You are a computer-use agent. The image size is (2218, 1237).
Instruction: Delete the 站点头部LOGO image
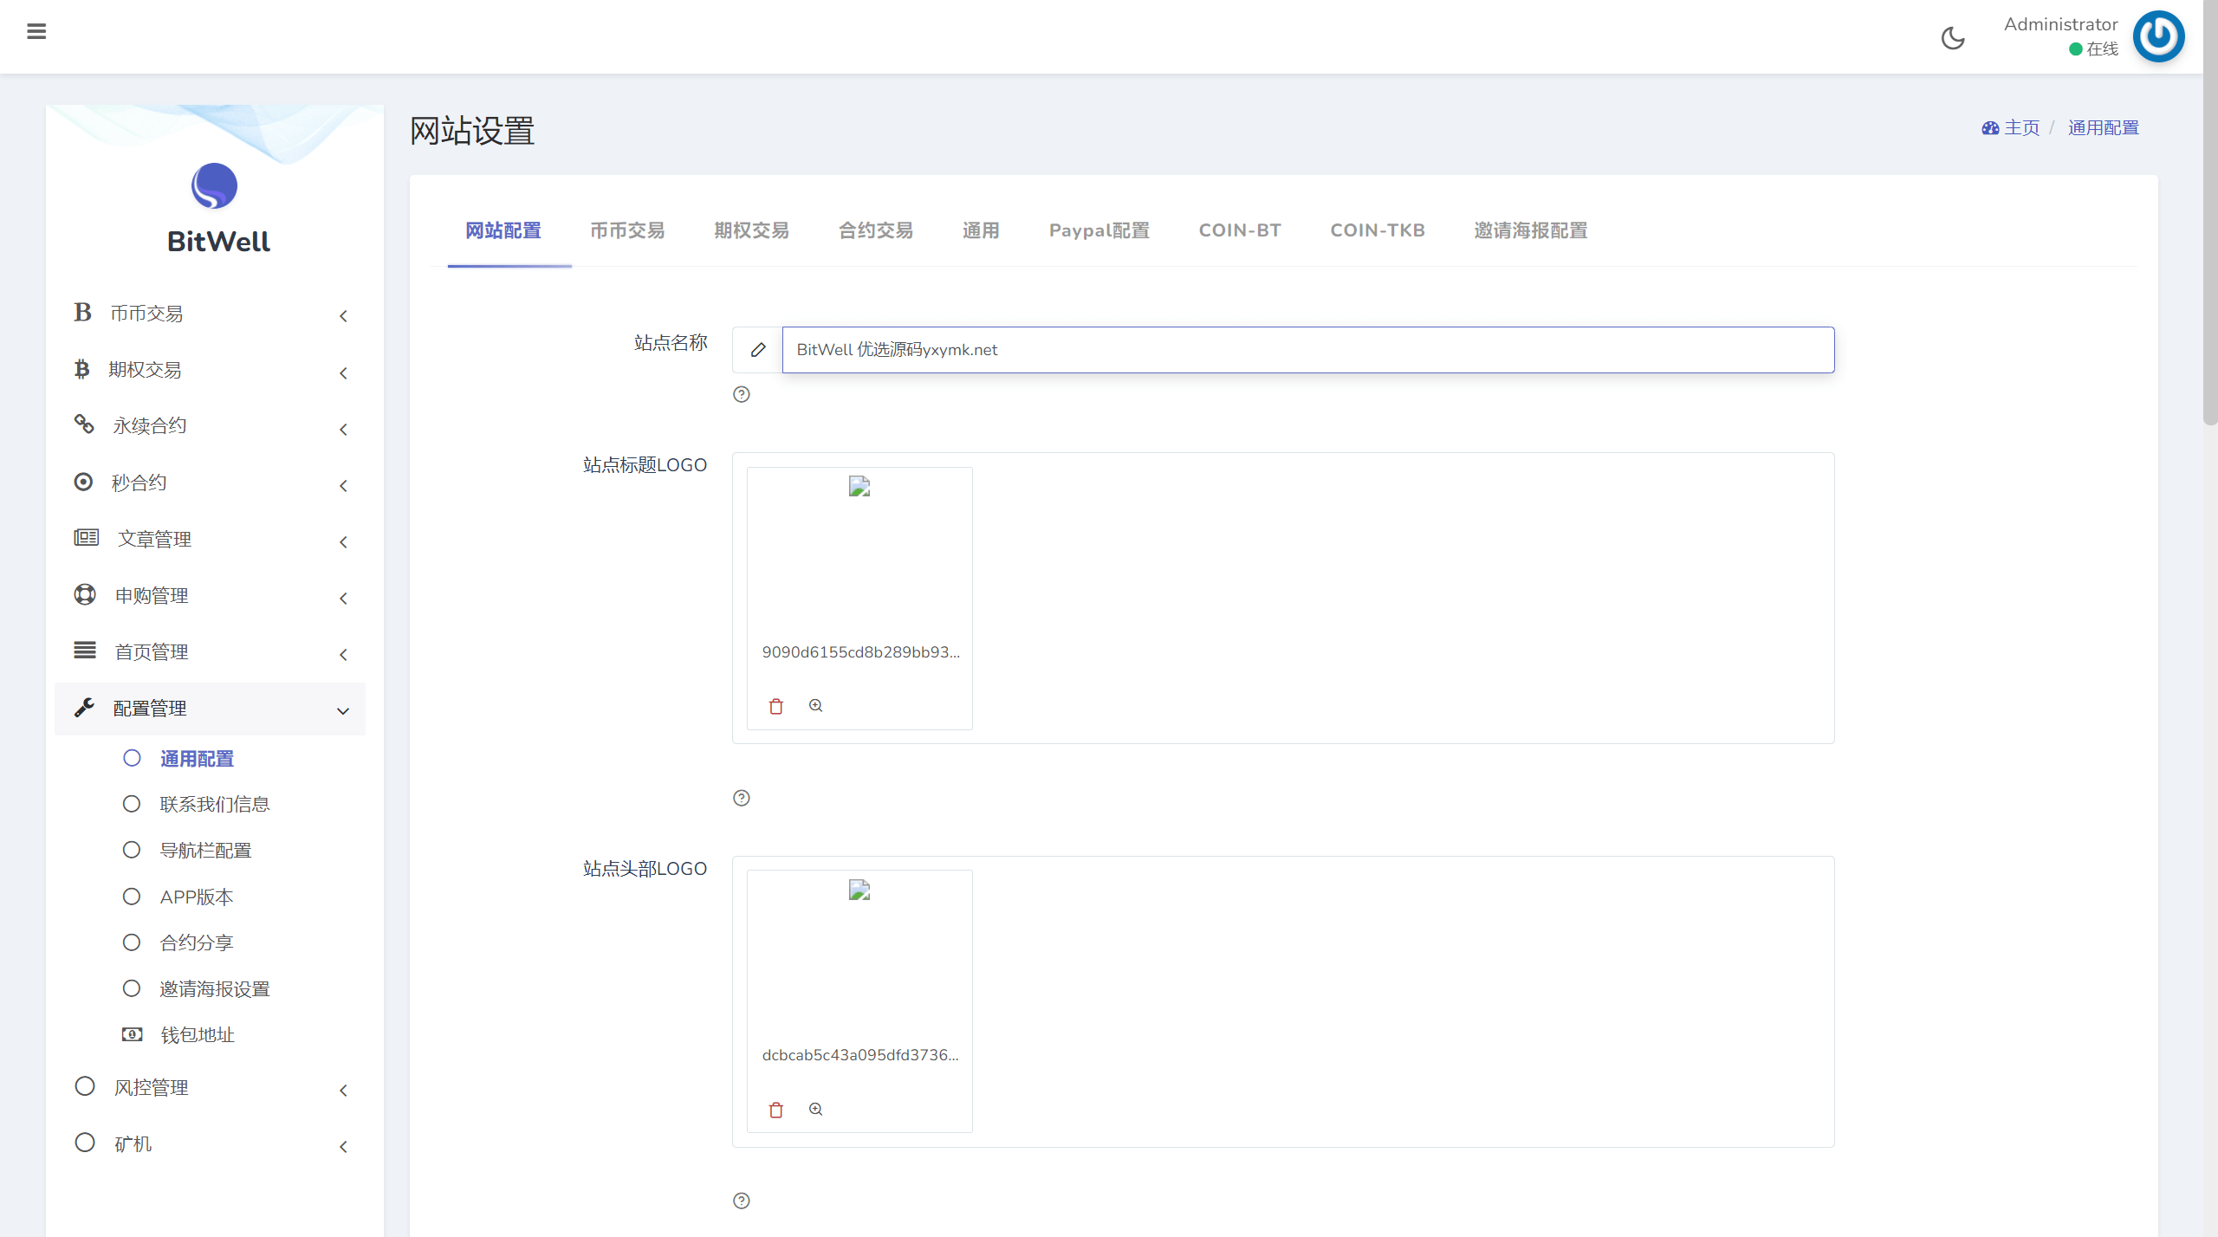point(775,1110)
